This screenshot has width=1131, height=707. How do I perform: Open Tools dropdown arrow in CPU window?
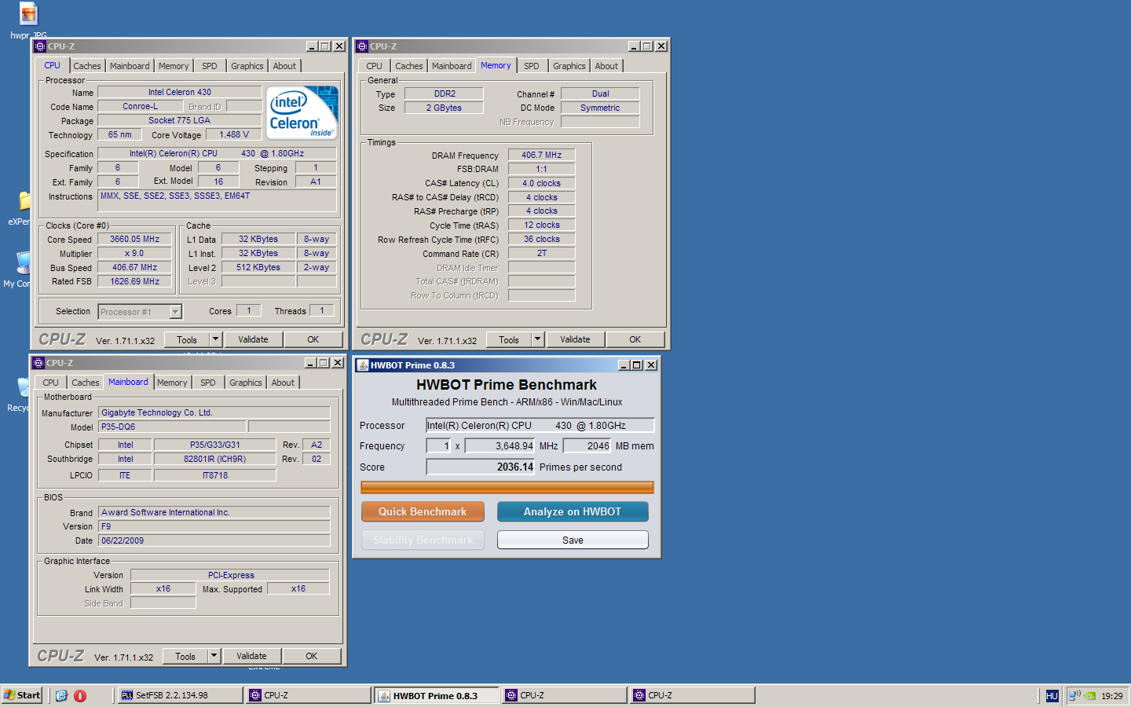(216, 339)
